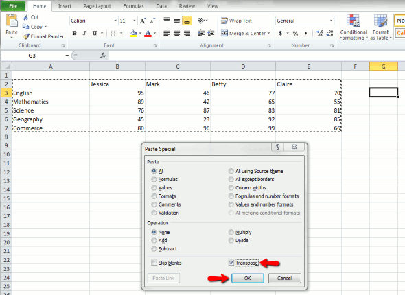Select the Values paste option

154,187
